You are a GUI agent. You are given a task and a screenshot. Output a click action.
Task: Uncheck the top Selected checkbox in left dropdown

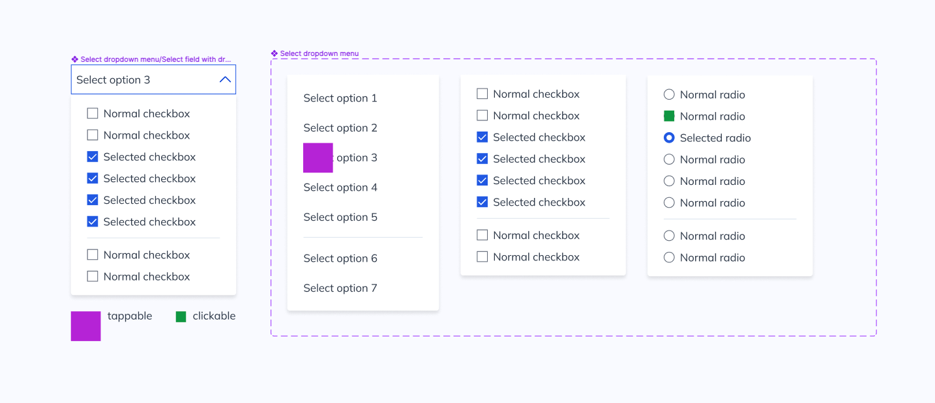(93, 156)
